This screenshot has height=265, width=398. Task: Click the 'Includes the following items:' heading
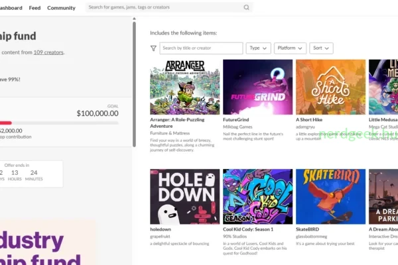tap(184, 33)
